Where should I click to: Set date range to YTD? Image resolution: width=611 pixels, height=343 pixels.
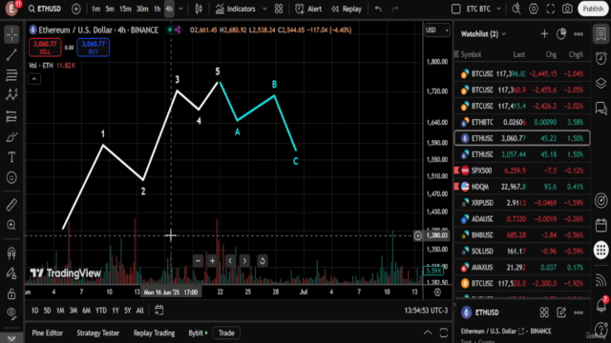pyautogui.click(x=101, y=311)
